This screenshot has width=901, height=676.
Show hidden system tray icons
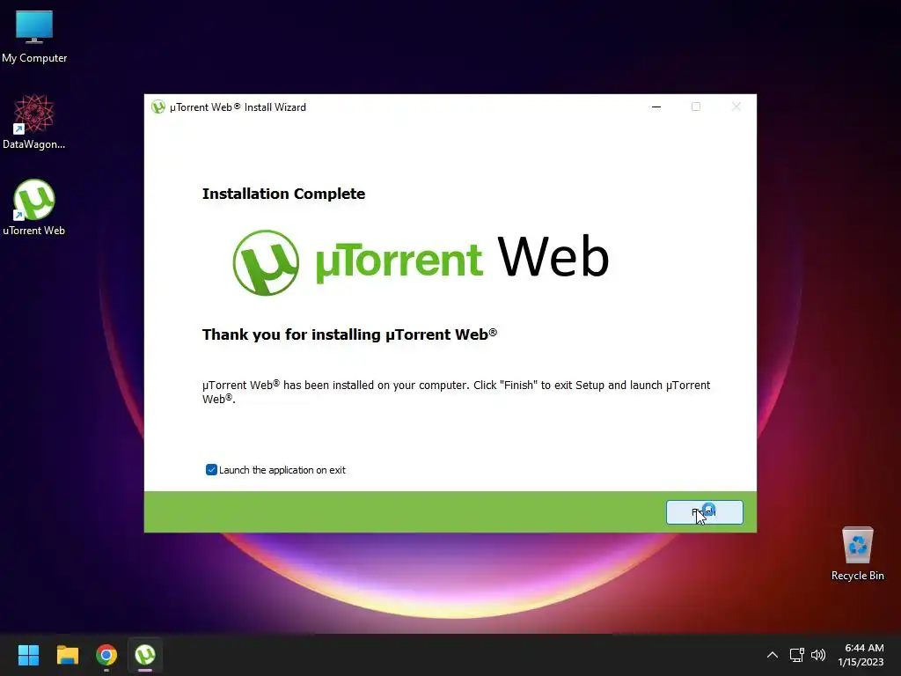click(773, 655)
